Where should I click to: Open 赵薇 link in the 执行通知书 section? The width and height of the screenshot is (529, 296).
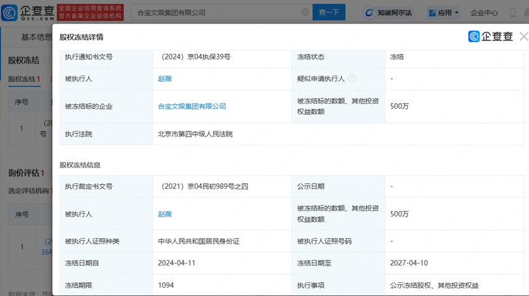click(165, 79)
